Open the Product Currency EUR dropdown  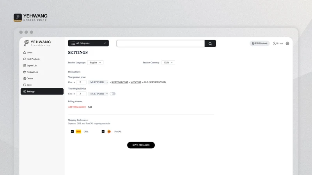click(168, 63)
